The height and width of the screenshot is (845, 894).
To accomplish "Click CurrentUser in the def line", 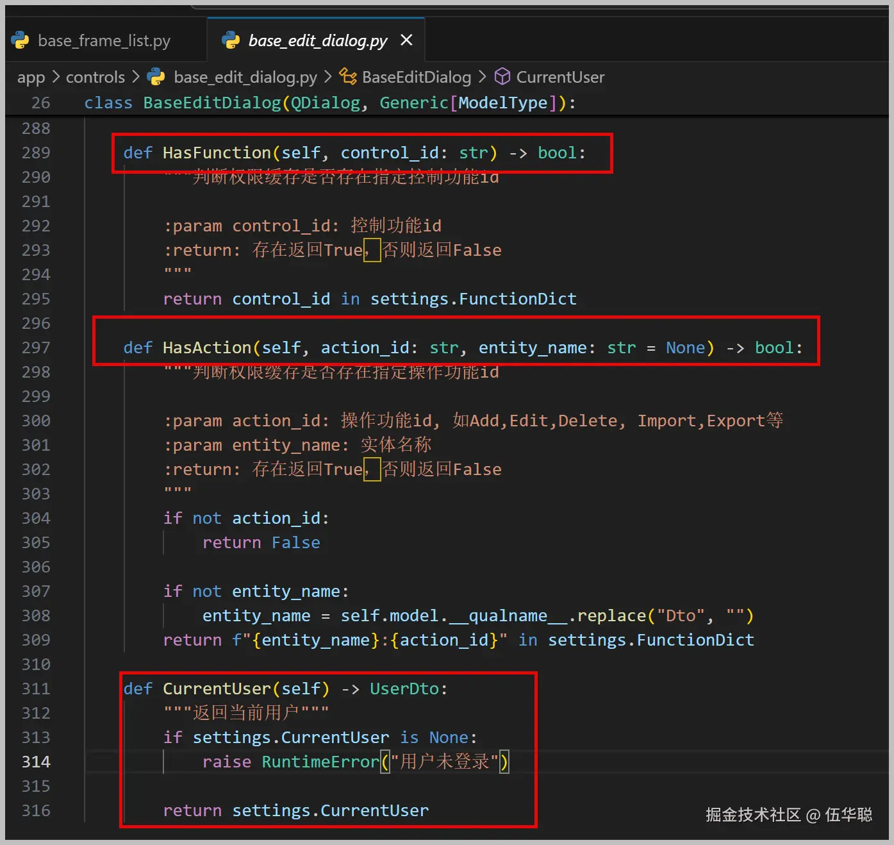I will pos(217,689).
